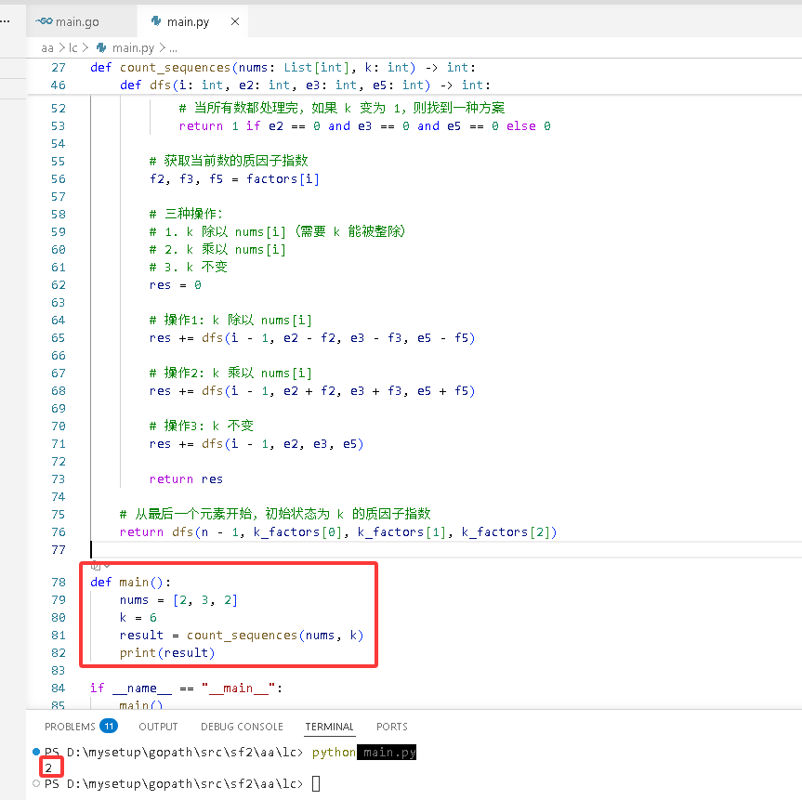Open the OUTPUT panel tab
This screenshot has width=802, height=800.
(158, 727)
